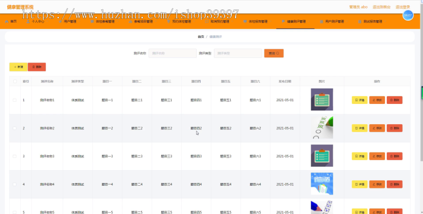Click the 首页 breadcrumb link

[201, 37]
